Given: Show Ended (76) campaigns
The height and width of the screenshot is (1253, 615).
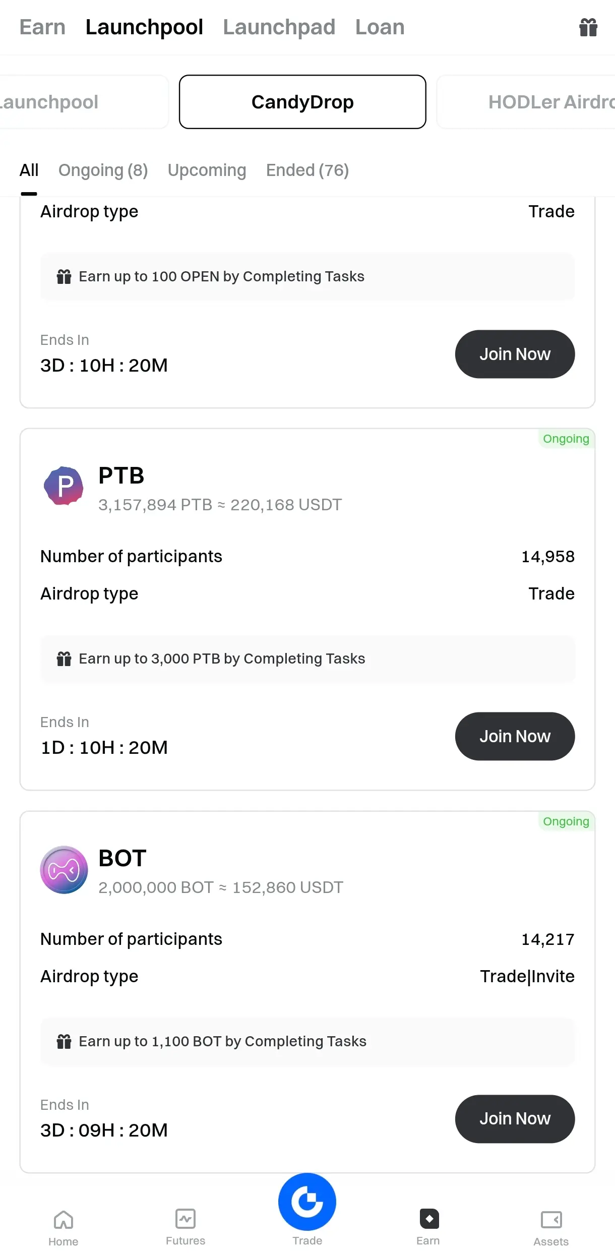Looking at the screenshot, I should [307, 170].
